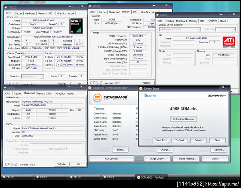Open SPD tab in CPU window

click(x=50, y=13)
